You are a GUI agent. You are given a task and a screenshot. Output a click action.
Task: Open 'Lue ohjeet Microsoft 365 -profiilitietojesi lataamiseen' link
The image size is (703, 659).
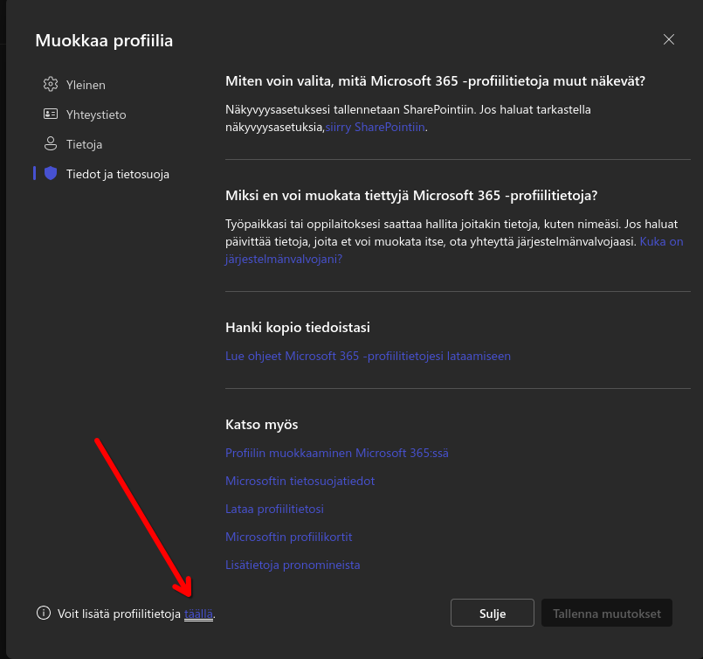368,356
